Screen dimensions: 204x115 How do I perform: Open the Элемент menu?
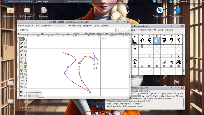47,26
